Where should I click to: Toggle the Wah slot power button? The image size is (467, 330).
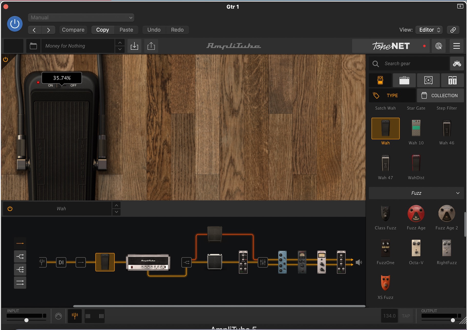[10, 209]
